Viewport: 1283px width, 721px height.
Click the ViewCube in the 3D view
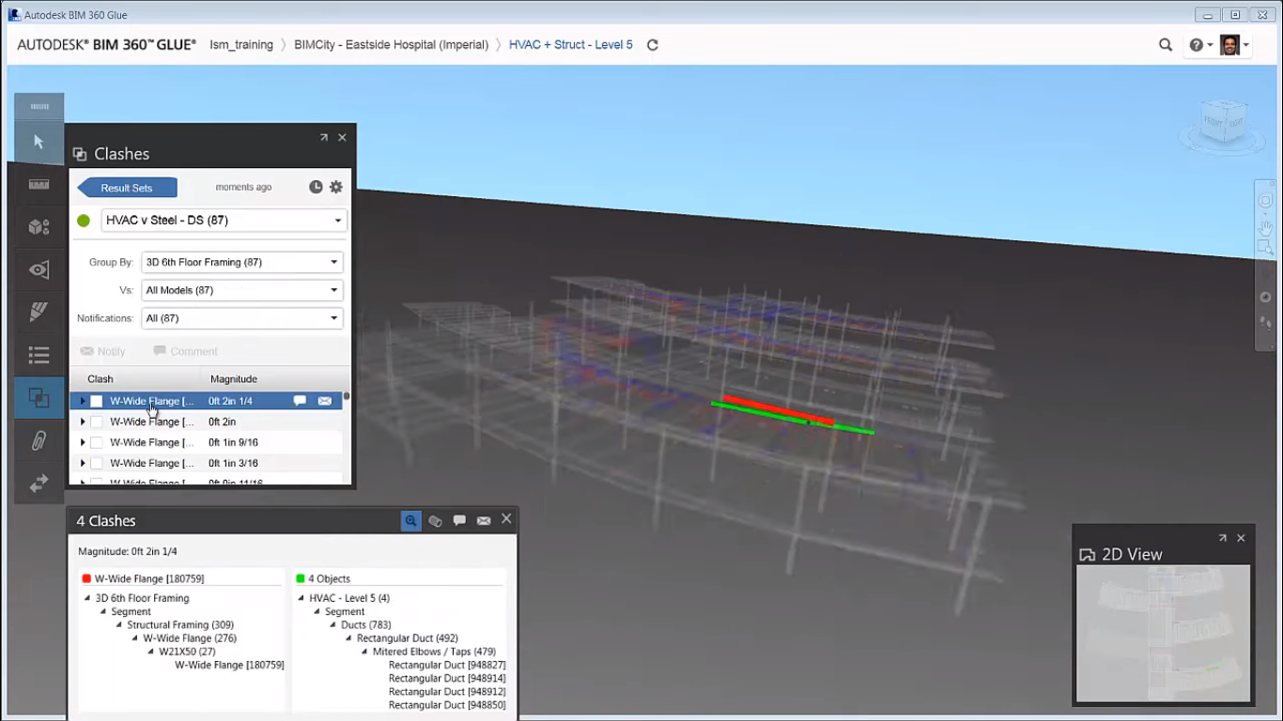(1223, 122)
